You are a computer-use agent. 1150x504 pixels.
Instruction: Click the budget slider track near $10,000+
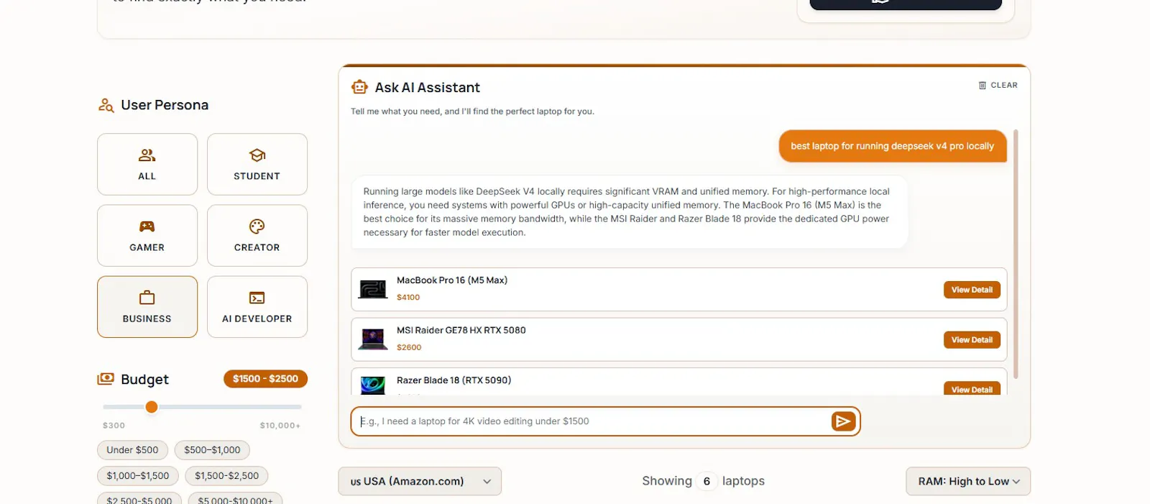[295, 407]
